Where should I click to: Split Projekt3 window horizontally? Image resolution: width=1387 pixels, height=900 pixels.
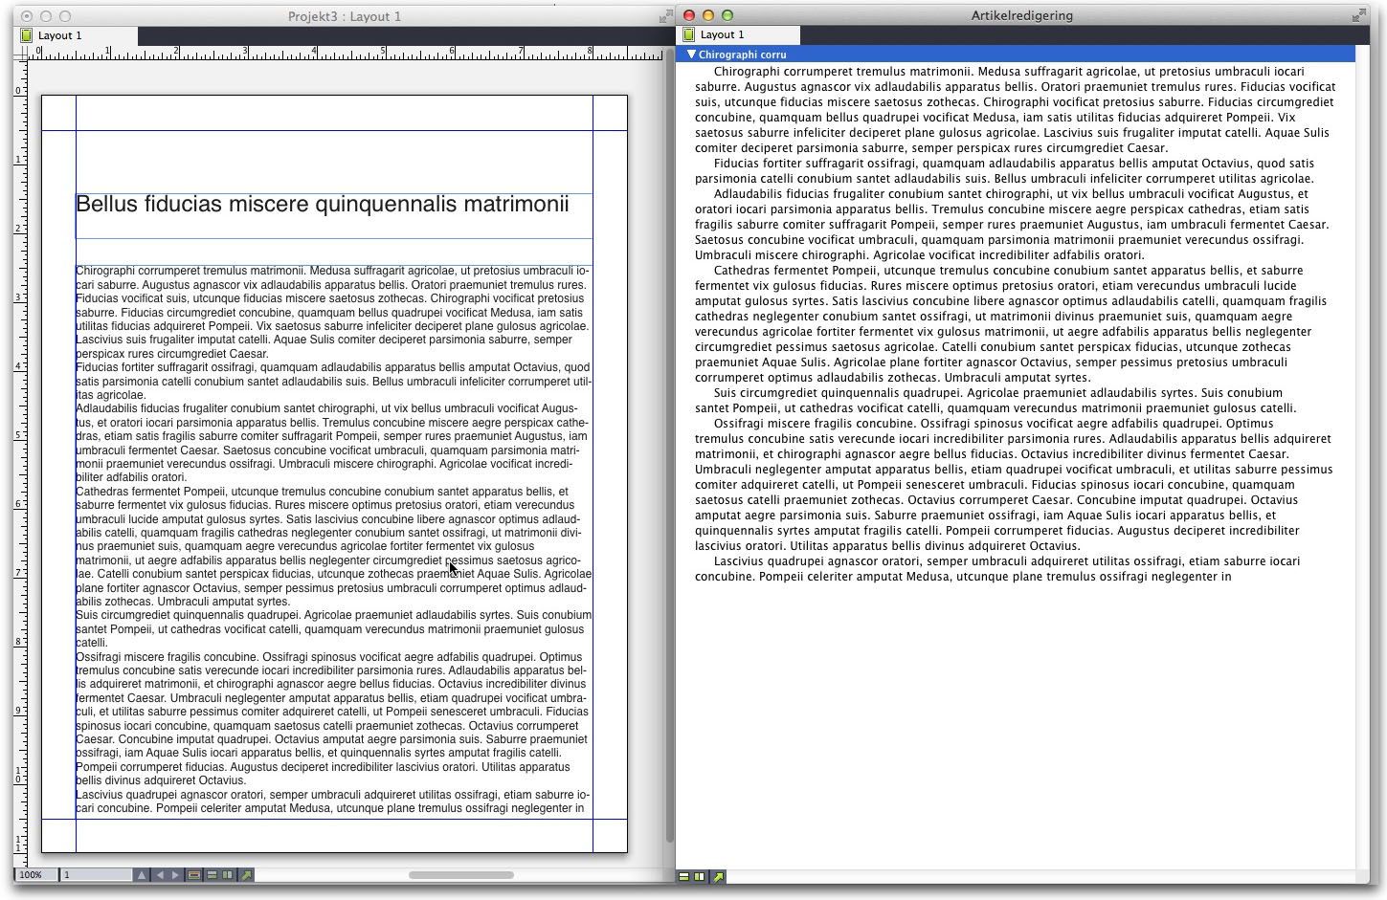pyautogui.click(x=212, y=875)
